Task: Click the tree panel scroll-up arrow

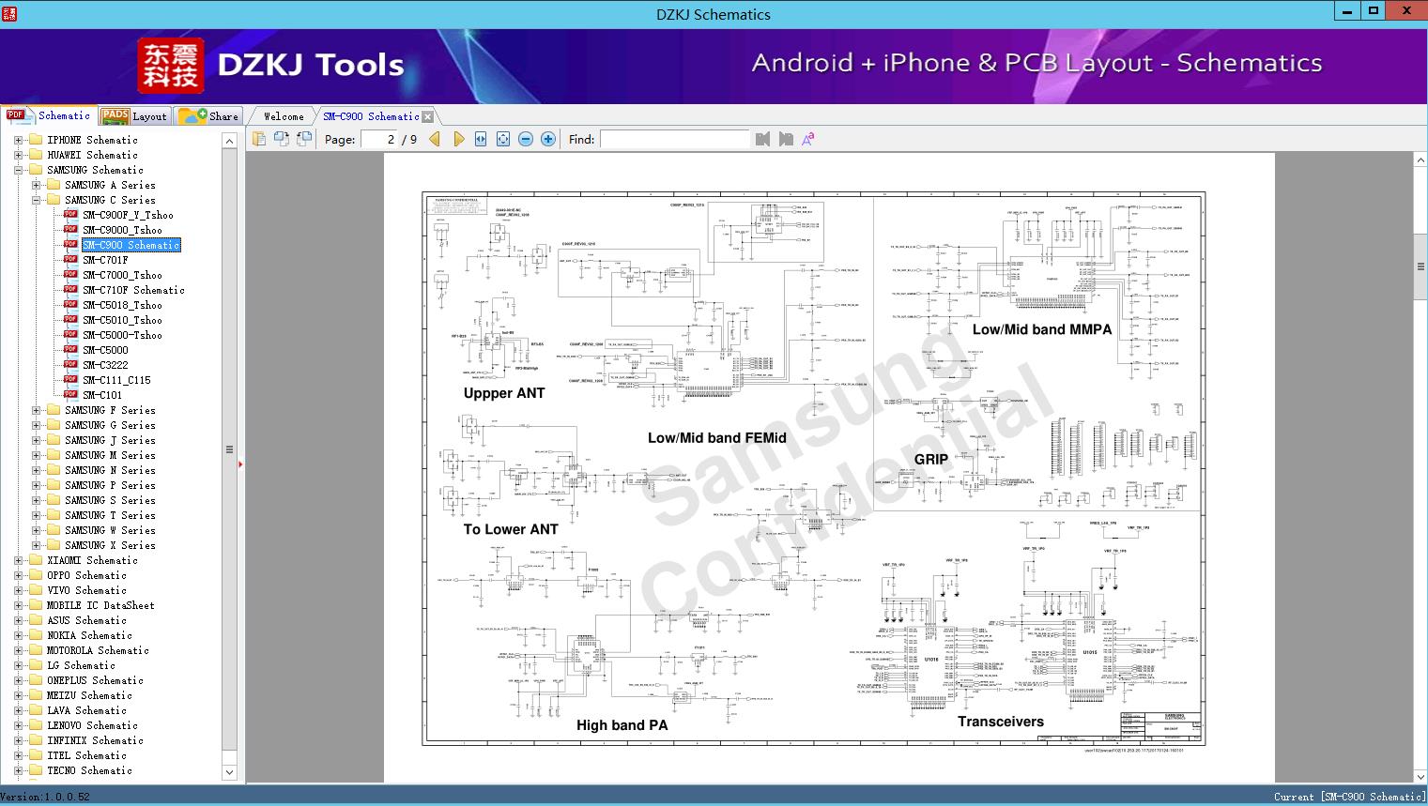Action: [229, 141]
